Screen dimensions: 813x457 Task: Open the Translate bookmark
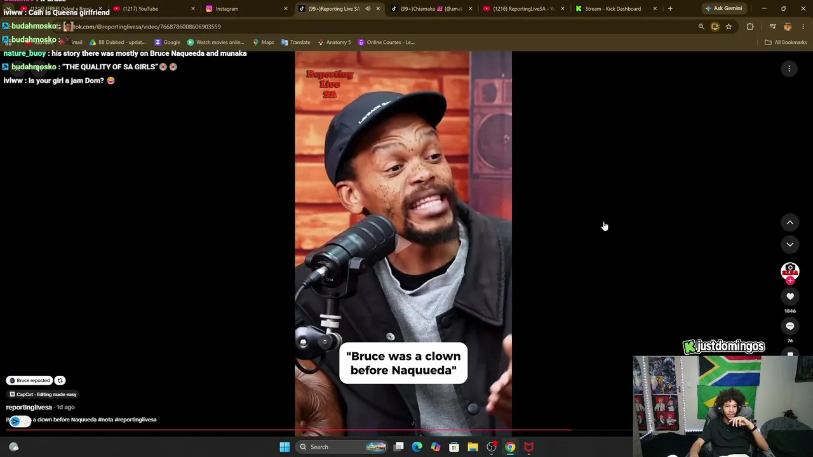coord(296,42)
